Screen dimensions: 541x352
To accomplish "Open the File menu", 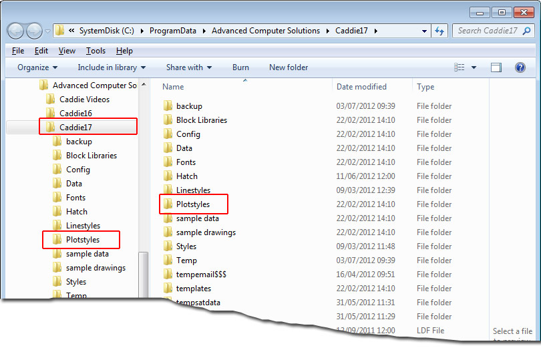I will point(18,51).
